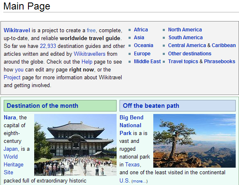Open the Phrasebooks link
239x185 pixels.
220,62
